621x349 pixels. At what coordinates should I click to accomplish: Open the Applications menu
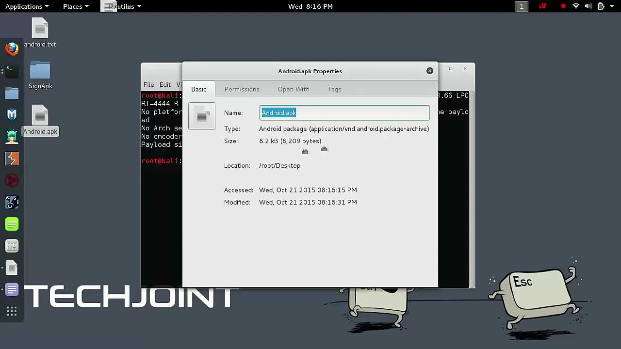(27, 6)
